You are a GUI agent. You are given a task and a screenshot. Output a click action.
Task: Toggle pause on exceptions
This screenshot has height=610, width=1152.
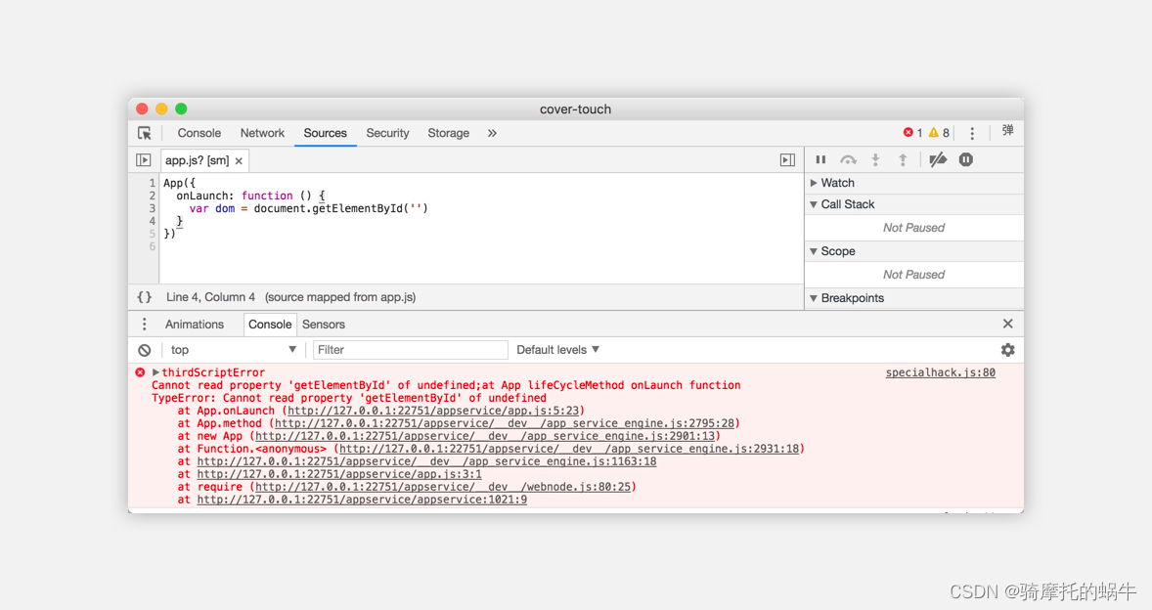point(965,159)
